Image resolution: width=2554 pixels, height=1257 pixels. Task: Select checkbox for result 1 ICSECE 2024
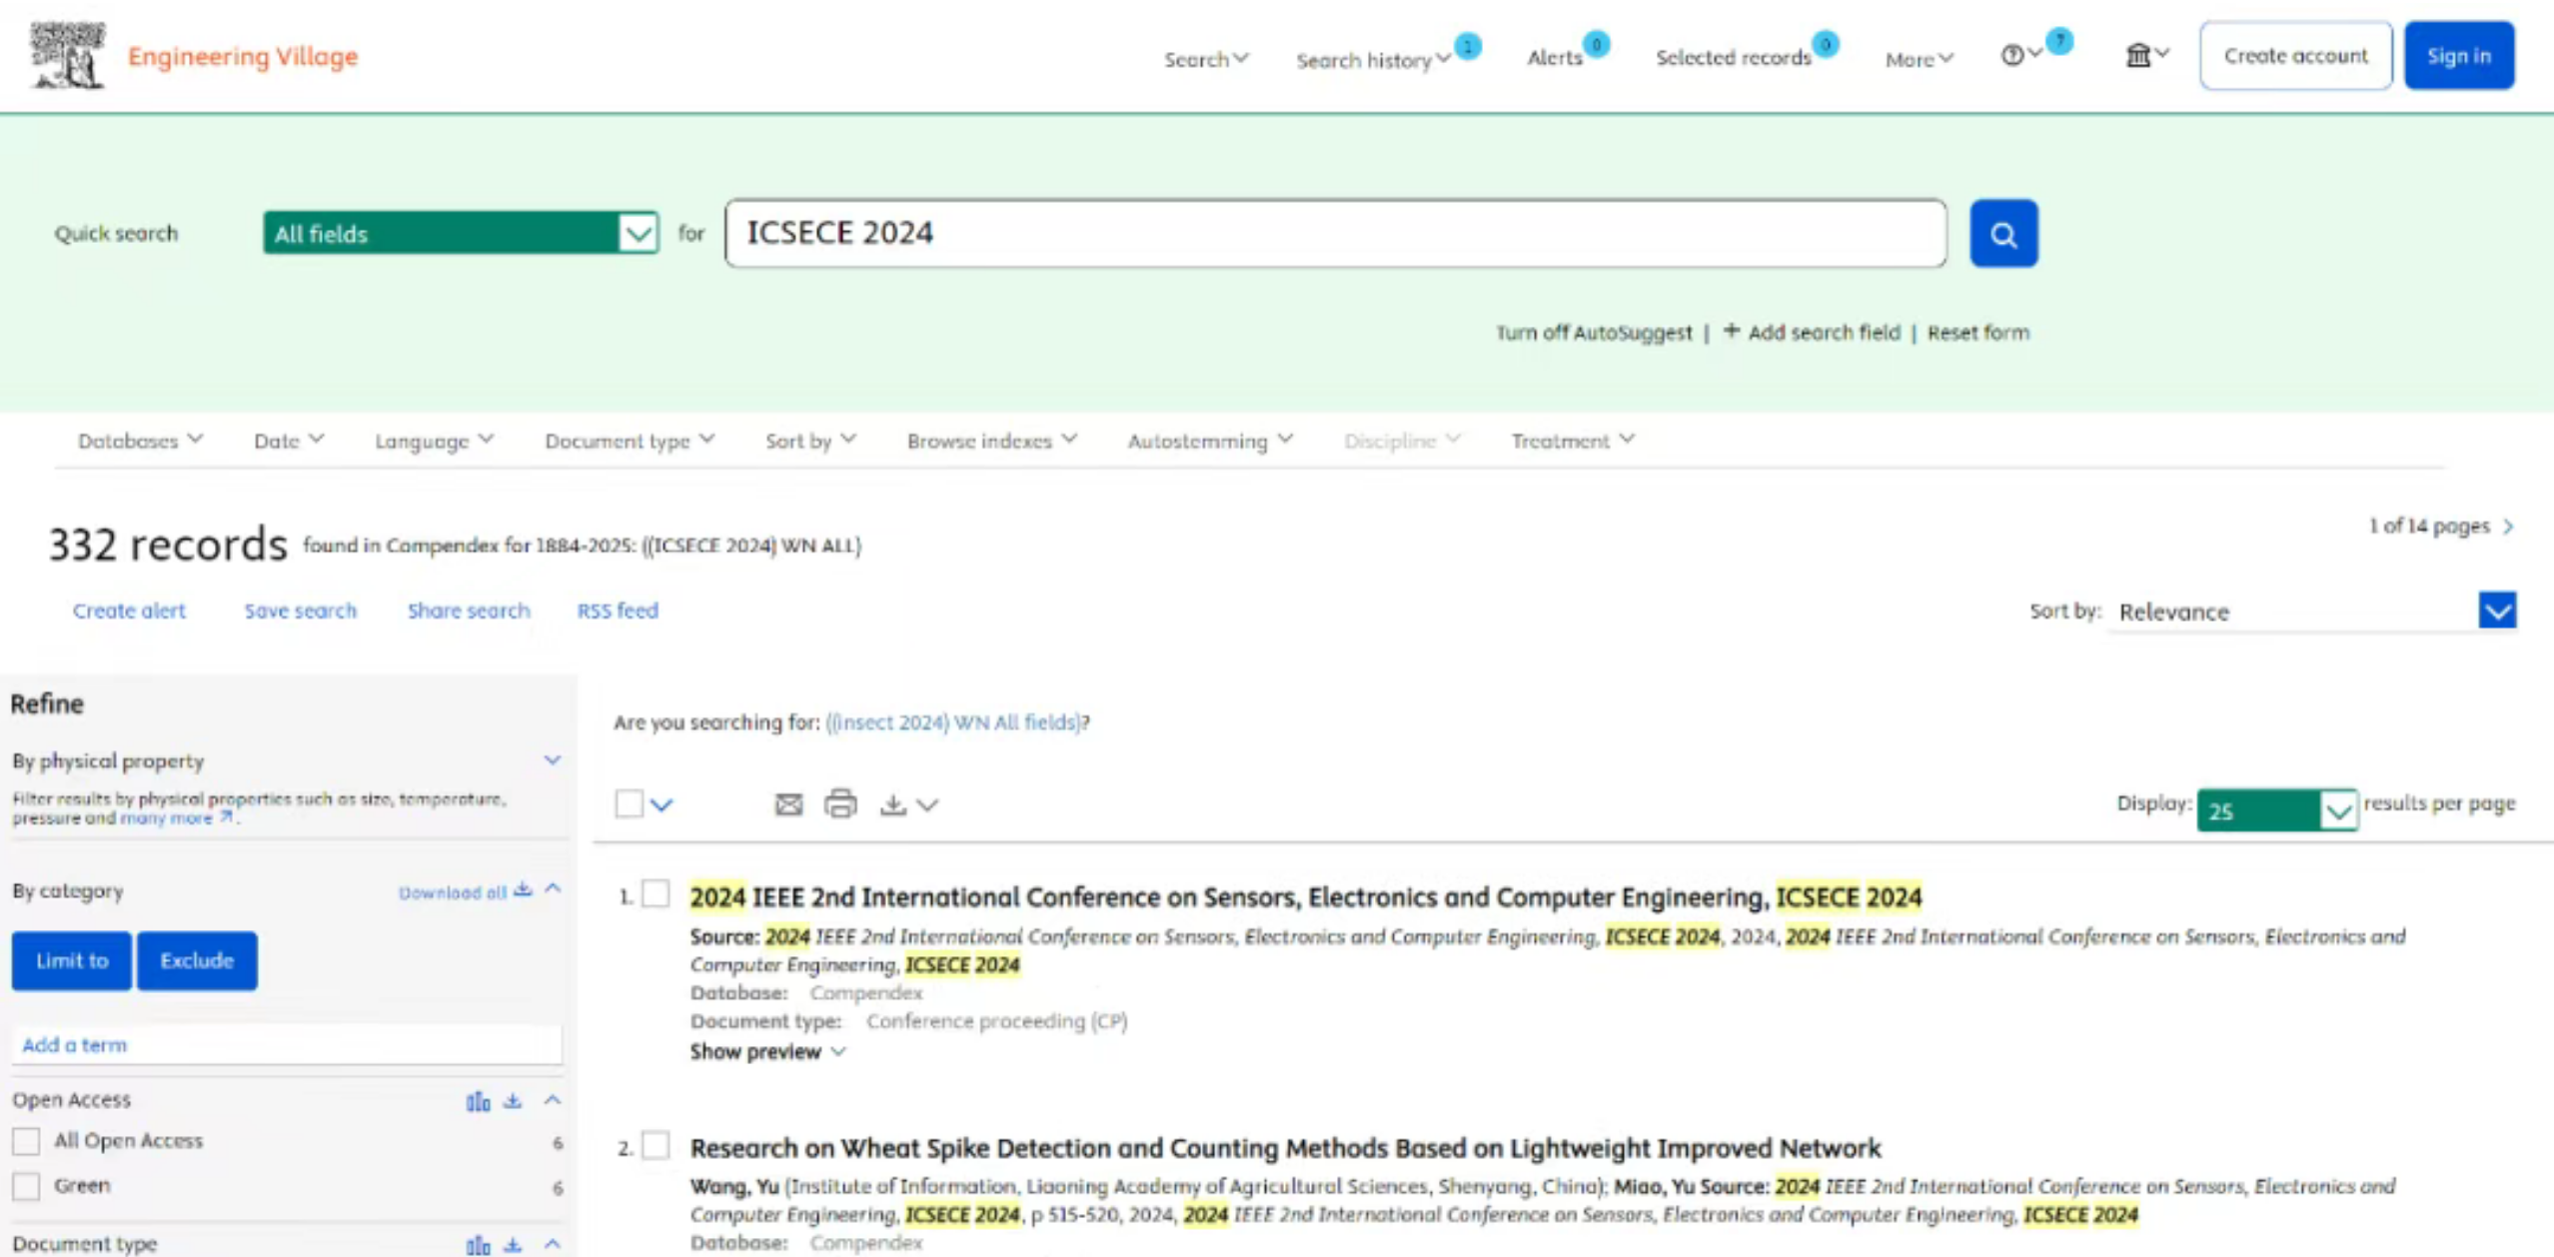655,894
